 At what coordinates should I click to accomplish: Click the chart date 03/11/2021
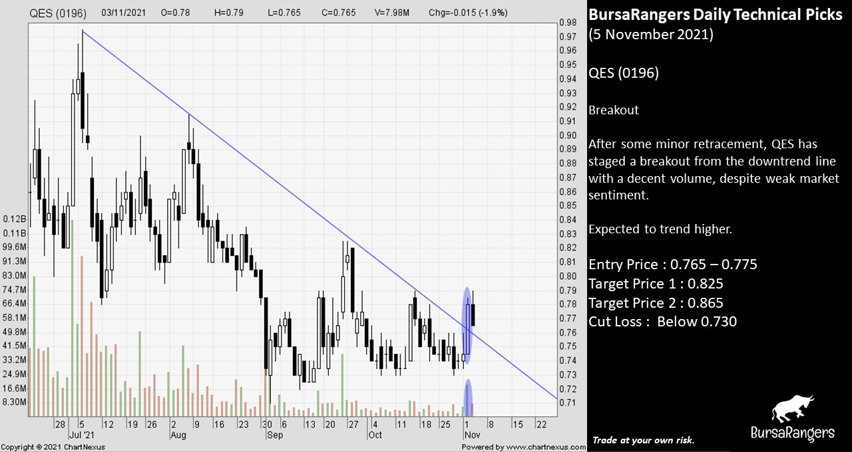(x=124, y=13)
